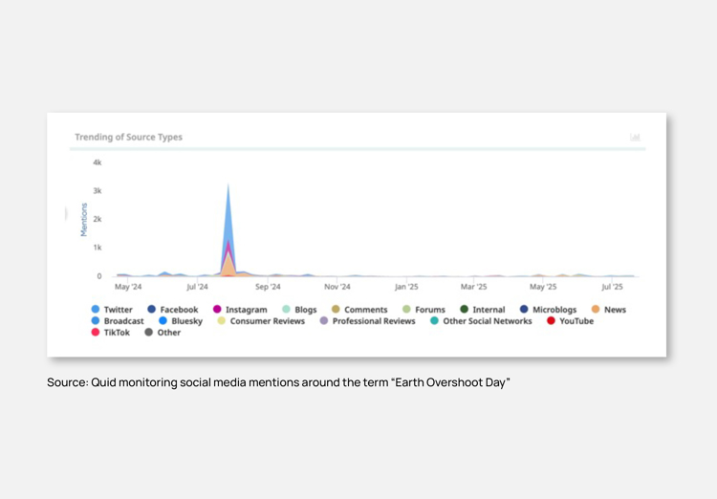Image resolution: width=717 pixels, height=499 pixels.
Task: Open the chart type icon beside the title
Action: 635,138
